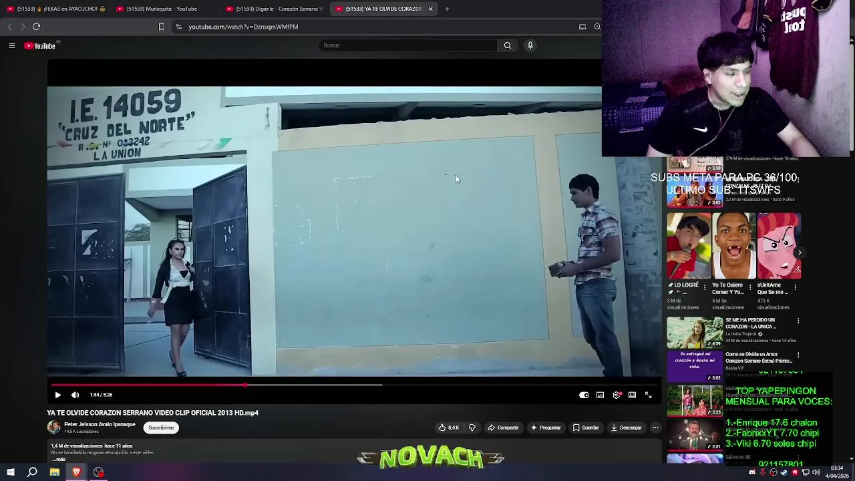Bookmark this page with the bookmark icon

[x=161, y=27]
